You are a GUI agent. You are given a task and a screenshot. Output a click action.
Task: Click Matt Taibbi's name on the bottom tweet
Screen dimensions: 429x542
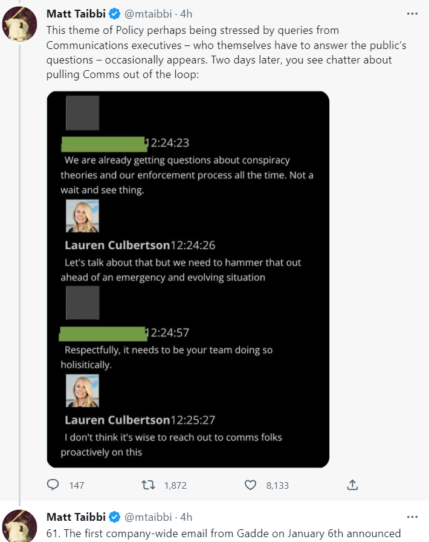tap(75, 517)
